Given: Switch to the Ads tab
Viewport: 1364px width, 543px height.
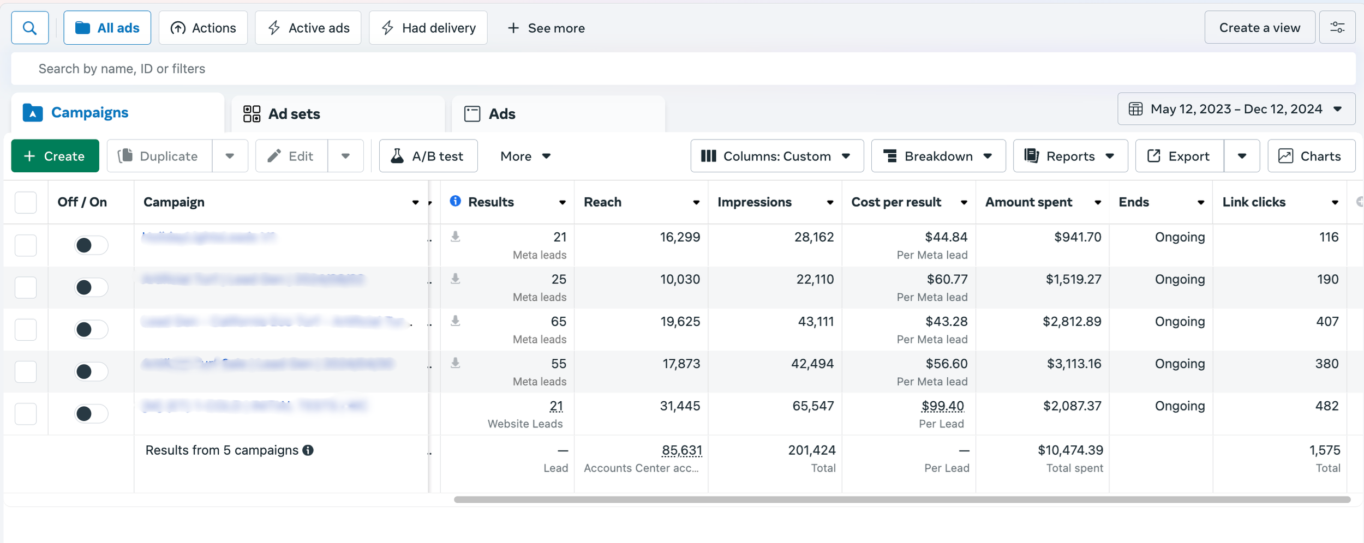Looking at the screenshot, I should tap(502, 114).
